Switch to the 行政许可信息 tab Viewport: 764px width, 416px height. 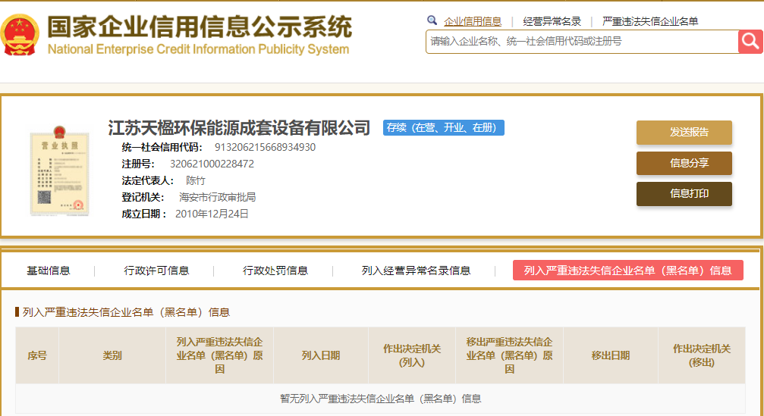[156, 271]
